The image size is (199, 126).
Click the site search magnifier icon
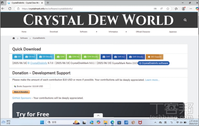[x=185, y=20]
